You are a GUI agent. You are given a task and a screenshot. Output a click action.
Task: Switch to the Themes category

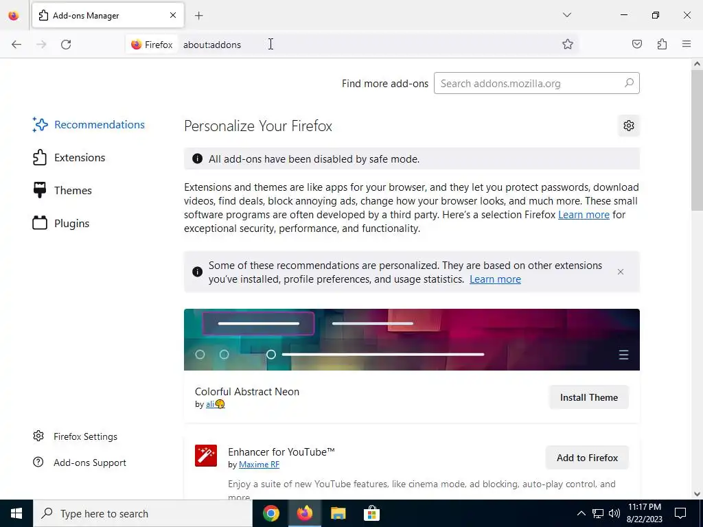(62, 191)
